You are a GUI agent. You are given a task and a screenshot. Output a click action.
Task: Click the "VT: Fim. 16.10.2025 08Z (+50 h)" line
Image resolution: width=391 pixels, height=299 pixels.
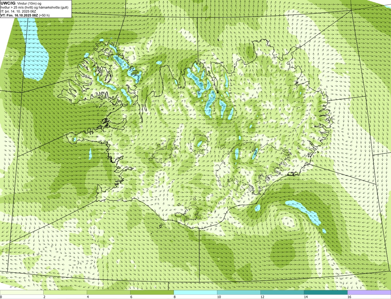[x=25, y=15]
